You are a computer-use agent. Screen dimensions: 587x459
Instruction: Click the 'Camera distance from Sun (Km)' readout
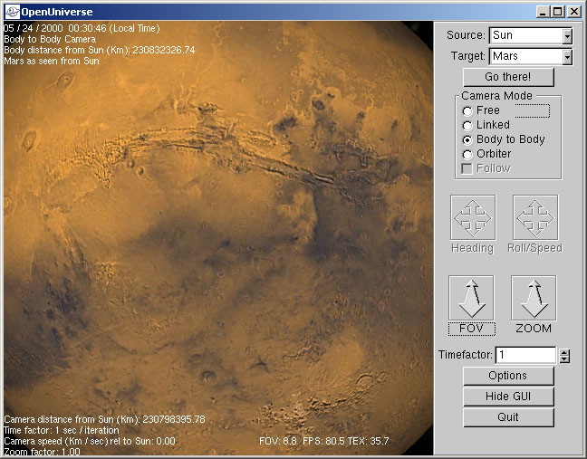[x=104, y=419]
